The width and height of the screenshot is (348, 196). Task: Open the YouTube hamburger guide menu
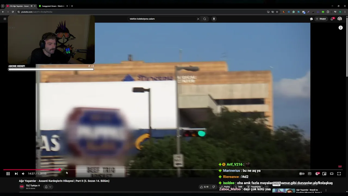(5, 19)
